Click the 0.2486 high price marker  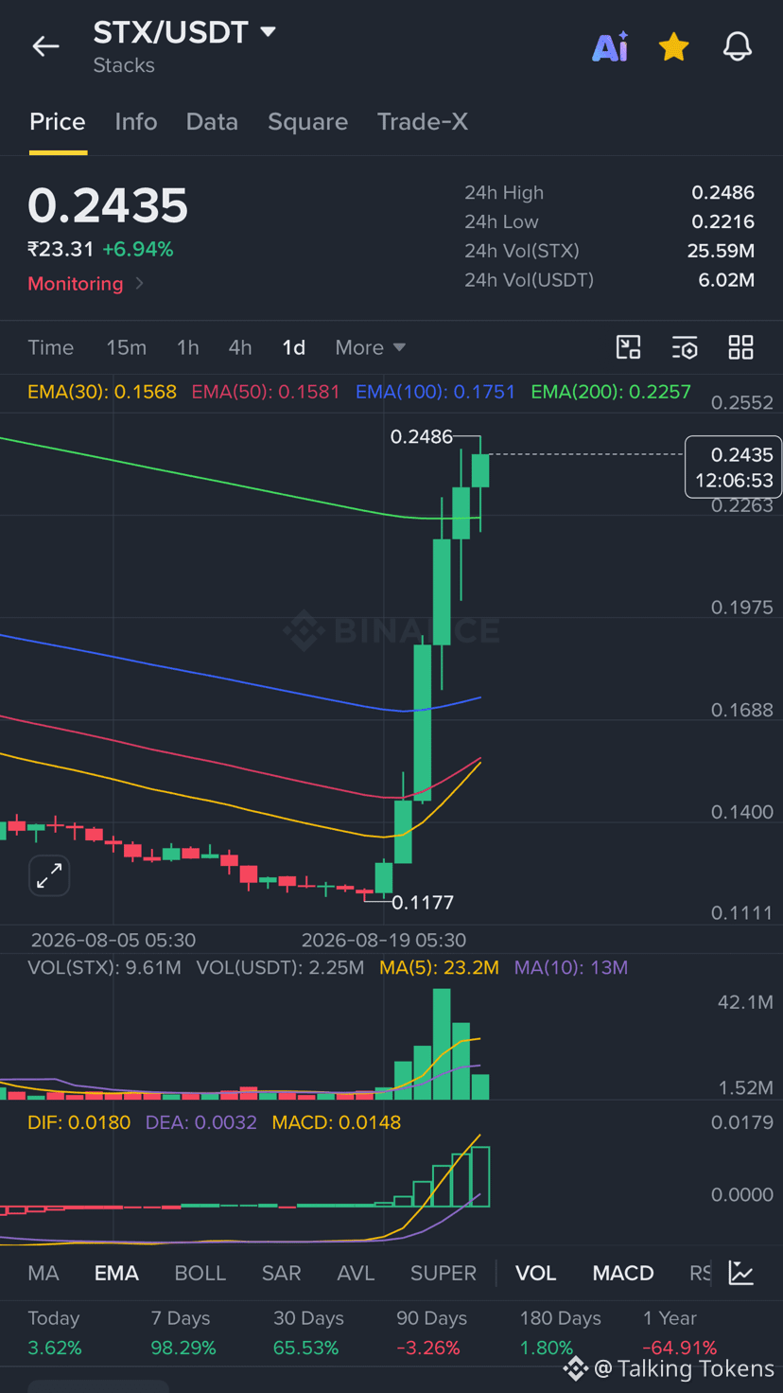click(421, 436)
